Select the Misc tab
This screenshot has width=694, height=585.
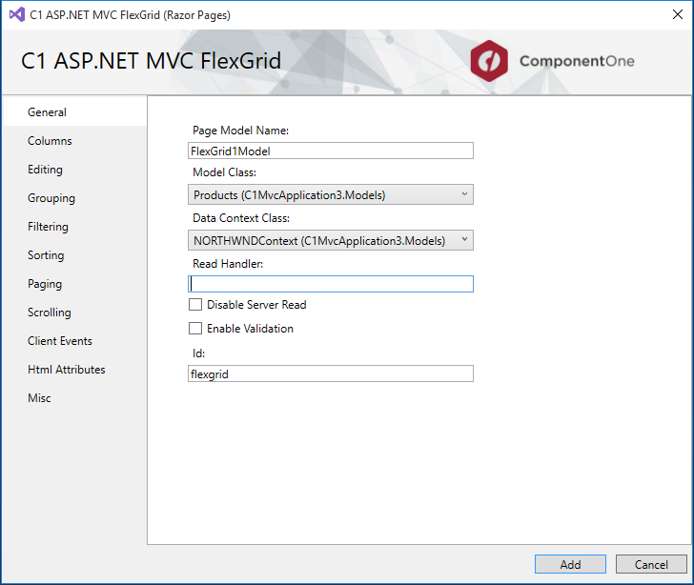point(74,398)
